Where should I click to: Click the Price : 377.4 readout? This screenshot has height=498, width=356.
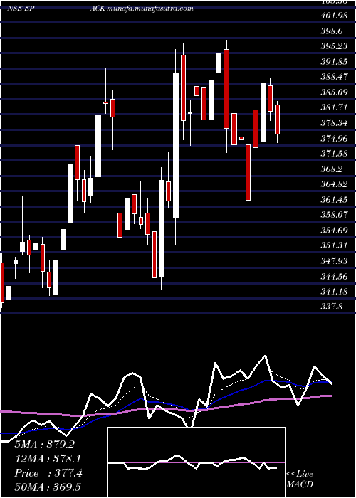[48, 473]
